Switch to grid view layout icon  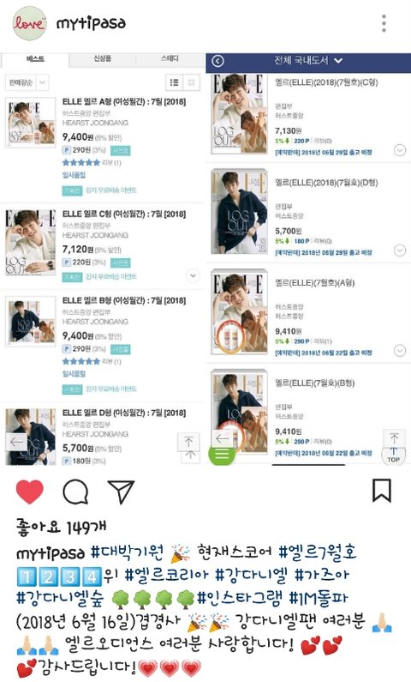pyautogui.click(x=192, y=82)
